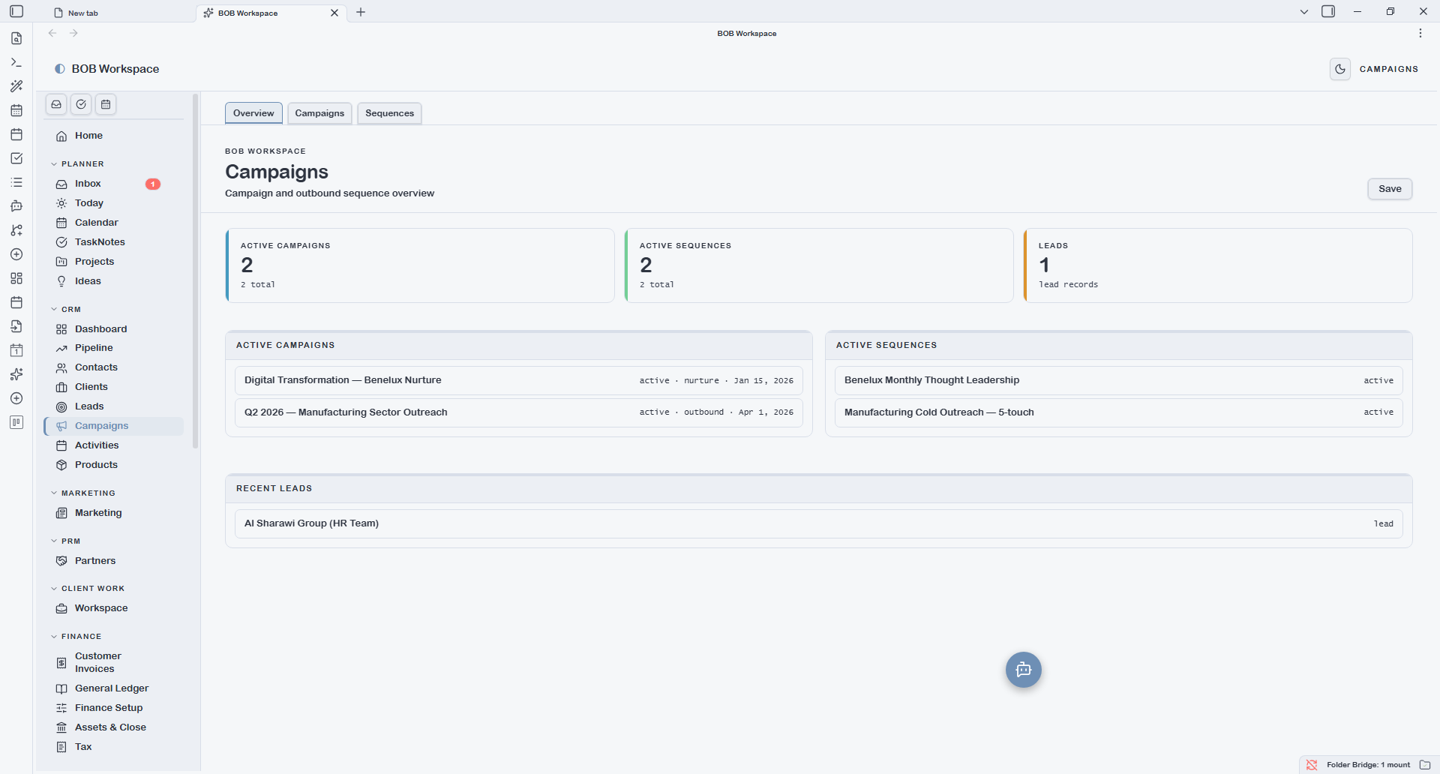Switch to the Campaigns tab
The height and width of the screenshot is (774, 1440).
[x=319, y=113]
